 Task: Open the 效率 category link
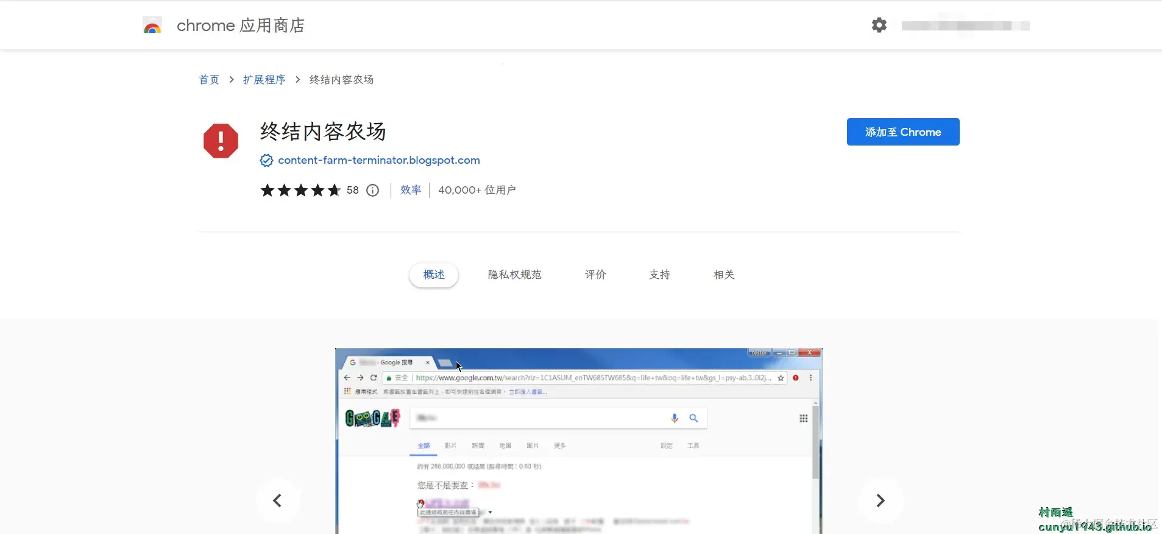click(411, 190)
